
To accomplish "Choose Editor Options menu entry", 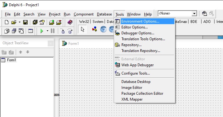I will click(145, 27).
